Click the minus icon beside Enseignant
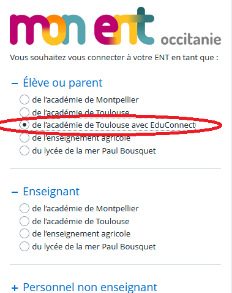Viewport: 232px width, 293px height. (x=15, y=192)
